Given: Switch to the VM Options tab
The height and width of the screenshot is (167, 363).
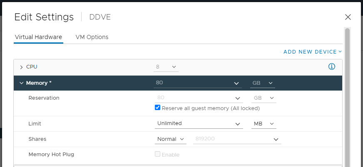Looking at the screenshot, I should click(x=92, y=37).
